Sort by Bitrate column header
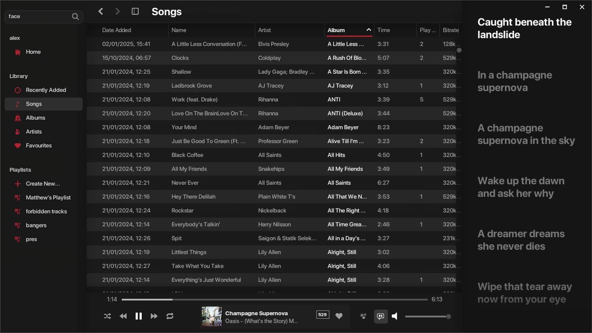 click(450, 30)
